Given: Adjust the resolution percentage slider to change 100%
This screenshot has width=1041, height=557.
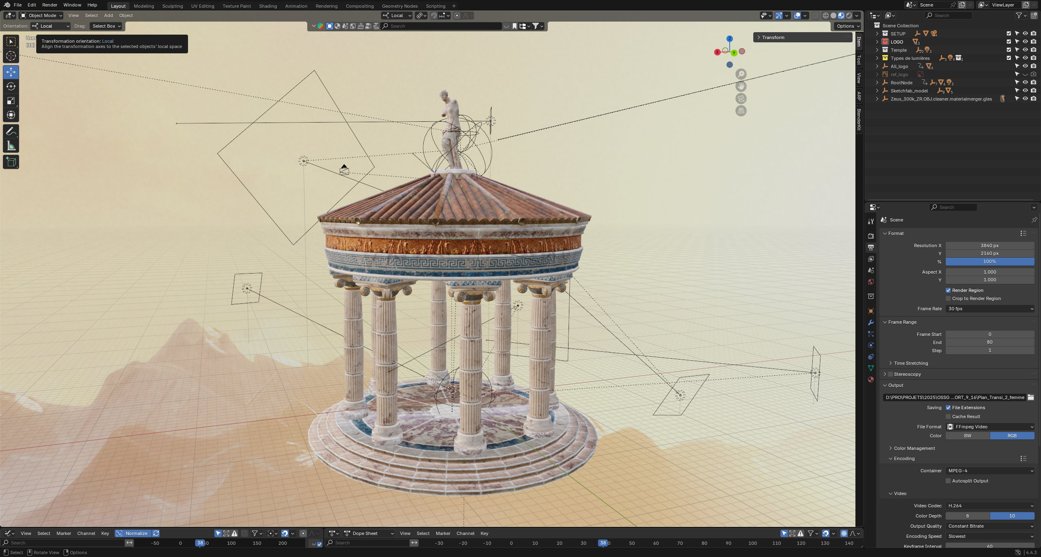Looking at the screenshot, I should (x=990, y=261).
